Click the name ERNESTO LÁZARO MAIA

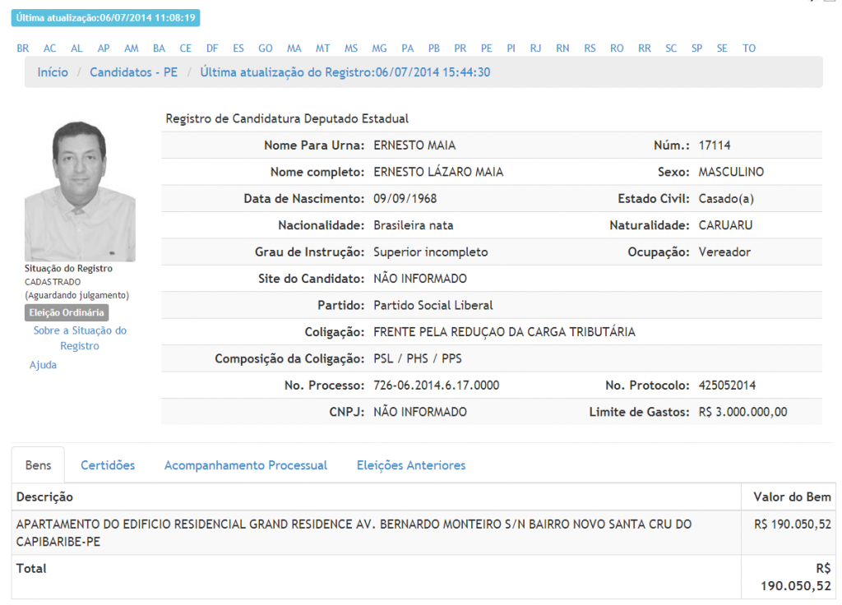pos(439,173)
